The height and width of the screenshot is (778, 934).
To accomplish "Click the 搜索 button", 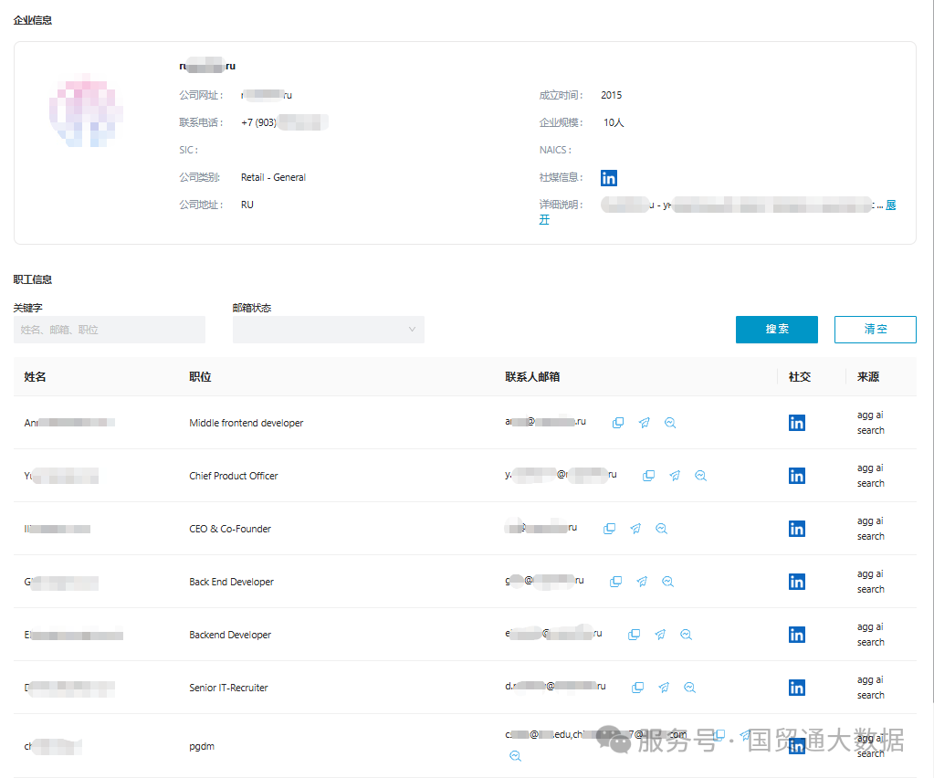I will [x=777, y=330].
